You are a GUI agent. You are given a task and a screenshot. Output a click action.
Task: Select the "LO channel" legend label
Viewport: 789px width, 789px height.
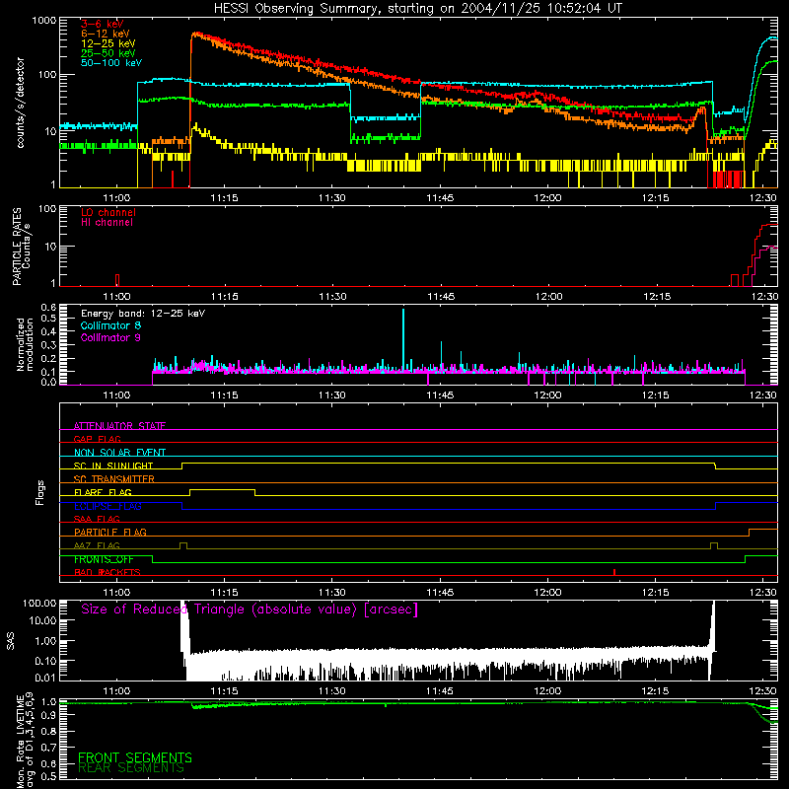(108, 213)
